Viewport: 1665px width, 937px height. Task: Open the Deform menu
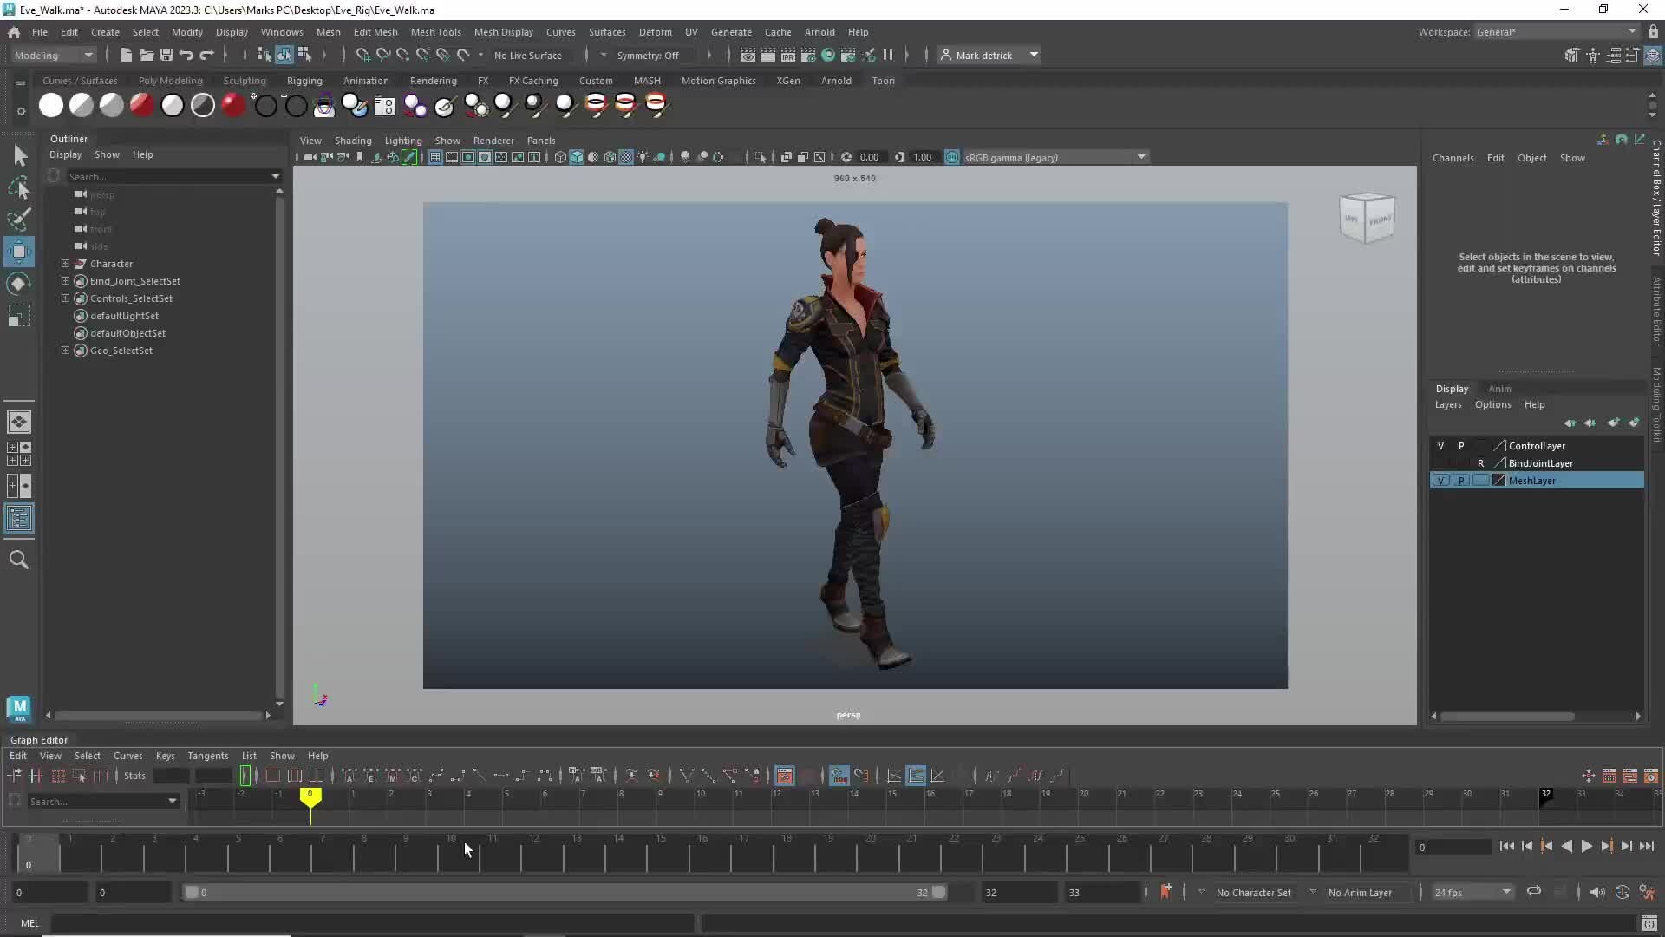[x=655, y=32]
